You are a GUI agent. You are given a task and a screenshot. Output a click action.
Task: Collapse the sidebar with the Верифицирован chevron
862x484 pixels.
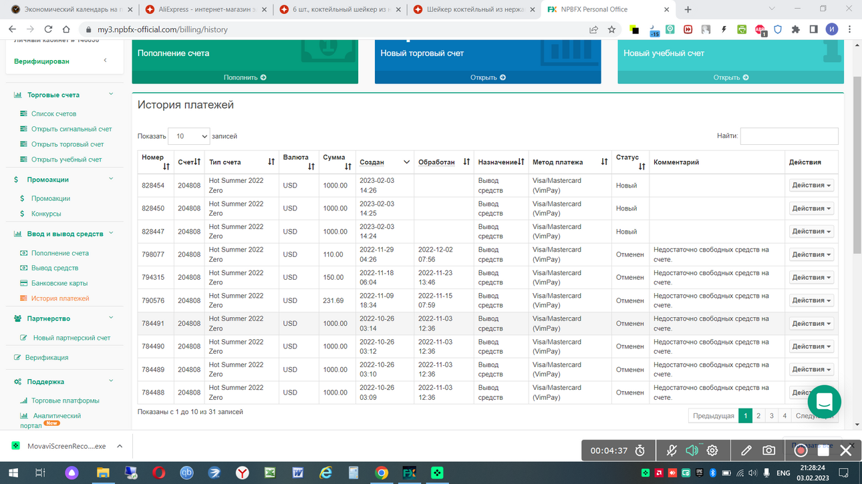pyautogui.click(x=105, y=61)
